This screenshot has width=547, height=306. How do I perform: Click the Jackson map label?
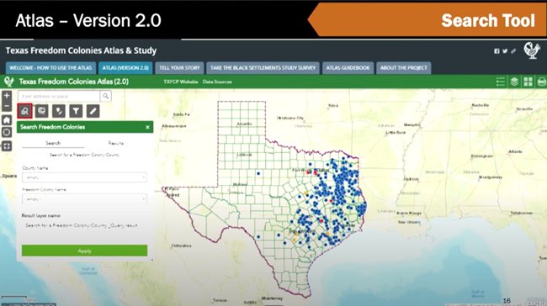tap(411, 179)
